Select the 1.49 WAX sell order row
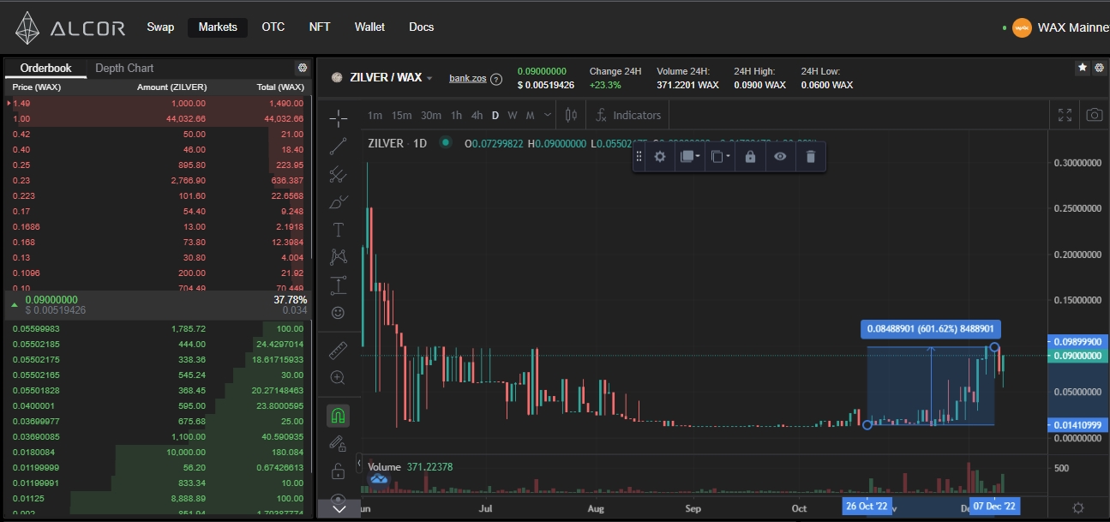 coord(156,103)
